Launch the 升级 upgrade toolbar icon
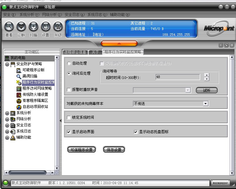This screenshot has width=236, height=189. [x=58, y=27]
